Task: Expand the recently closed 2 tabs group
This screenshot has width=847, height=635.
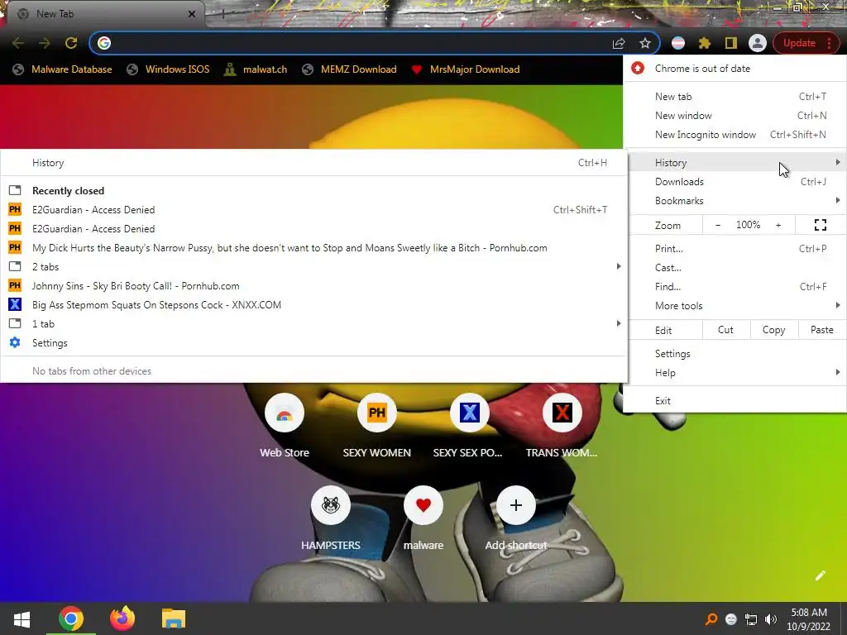Action: tap(313, 267)
